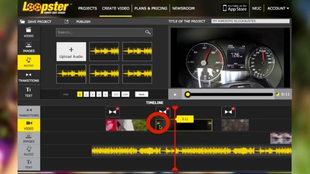Select the Audio media tab in sidebar
Viewport: 310px width, 174px height.
[x=29, y=62]
